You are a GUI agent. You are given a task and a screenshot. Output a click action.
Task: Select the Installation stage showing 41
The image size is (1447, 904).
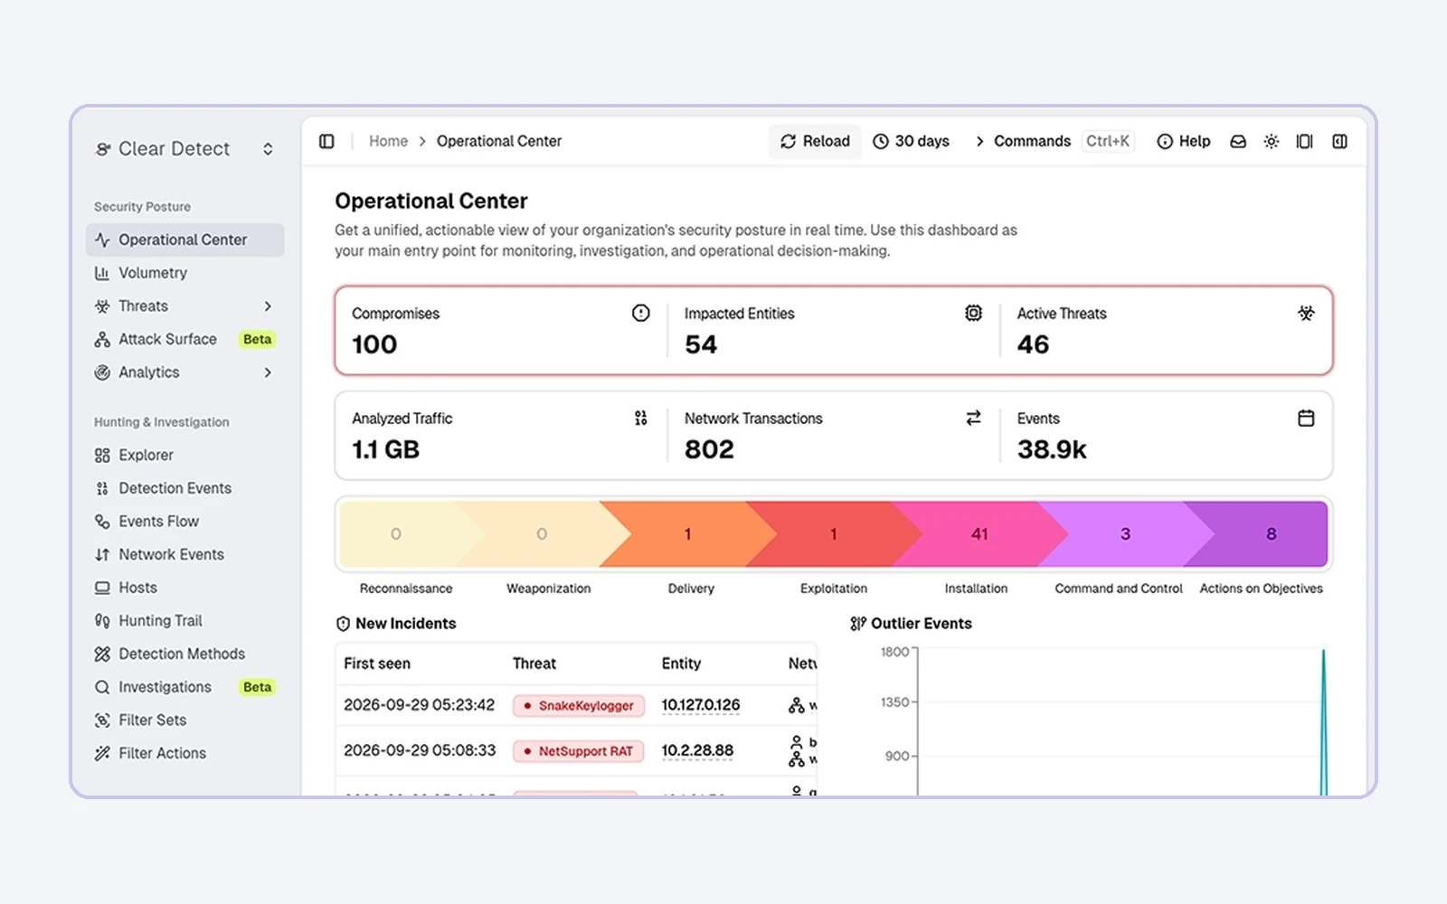pos(980,534)
